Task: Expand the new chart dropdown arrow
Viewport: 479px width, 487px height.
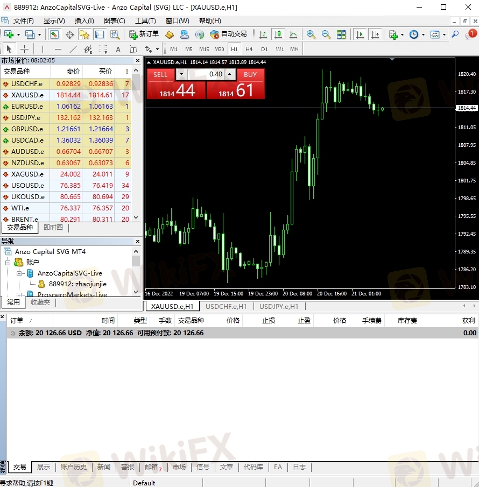Action: [x=18, y=34]
